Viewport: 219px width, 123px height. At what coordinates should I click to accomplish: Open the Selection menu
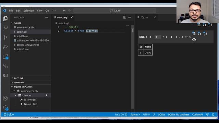pyautogui.click(x=29, y=11)
